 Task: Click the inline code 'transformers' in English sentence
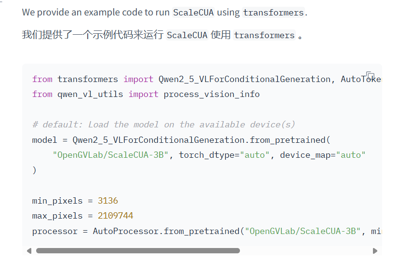pyautogui.click(x=273, y=13)
